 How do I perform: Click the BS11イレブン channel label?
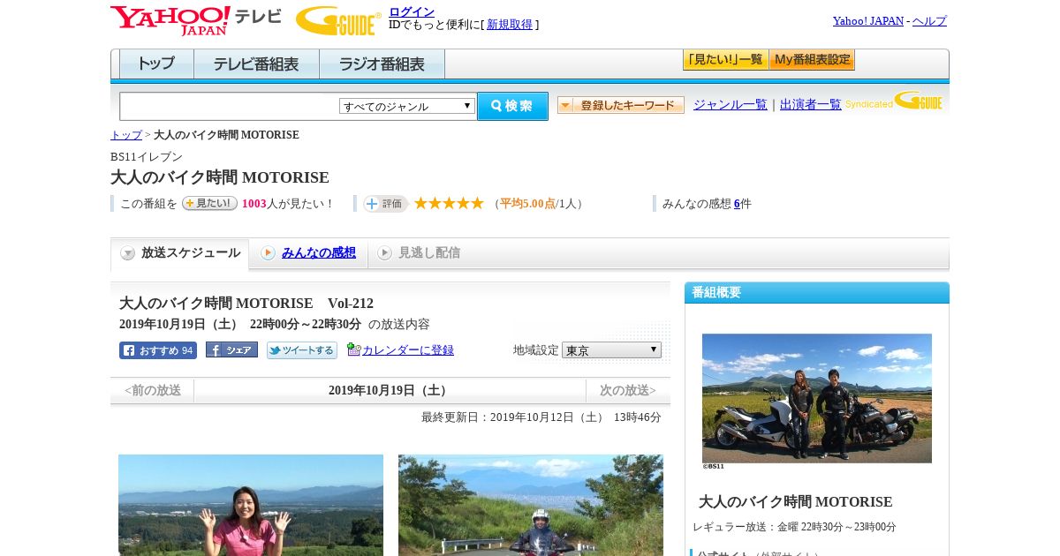click(x=147, y=157)
